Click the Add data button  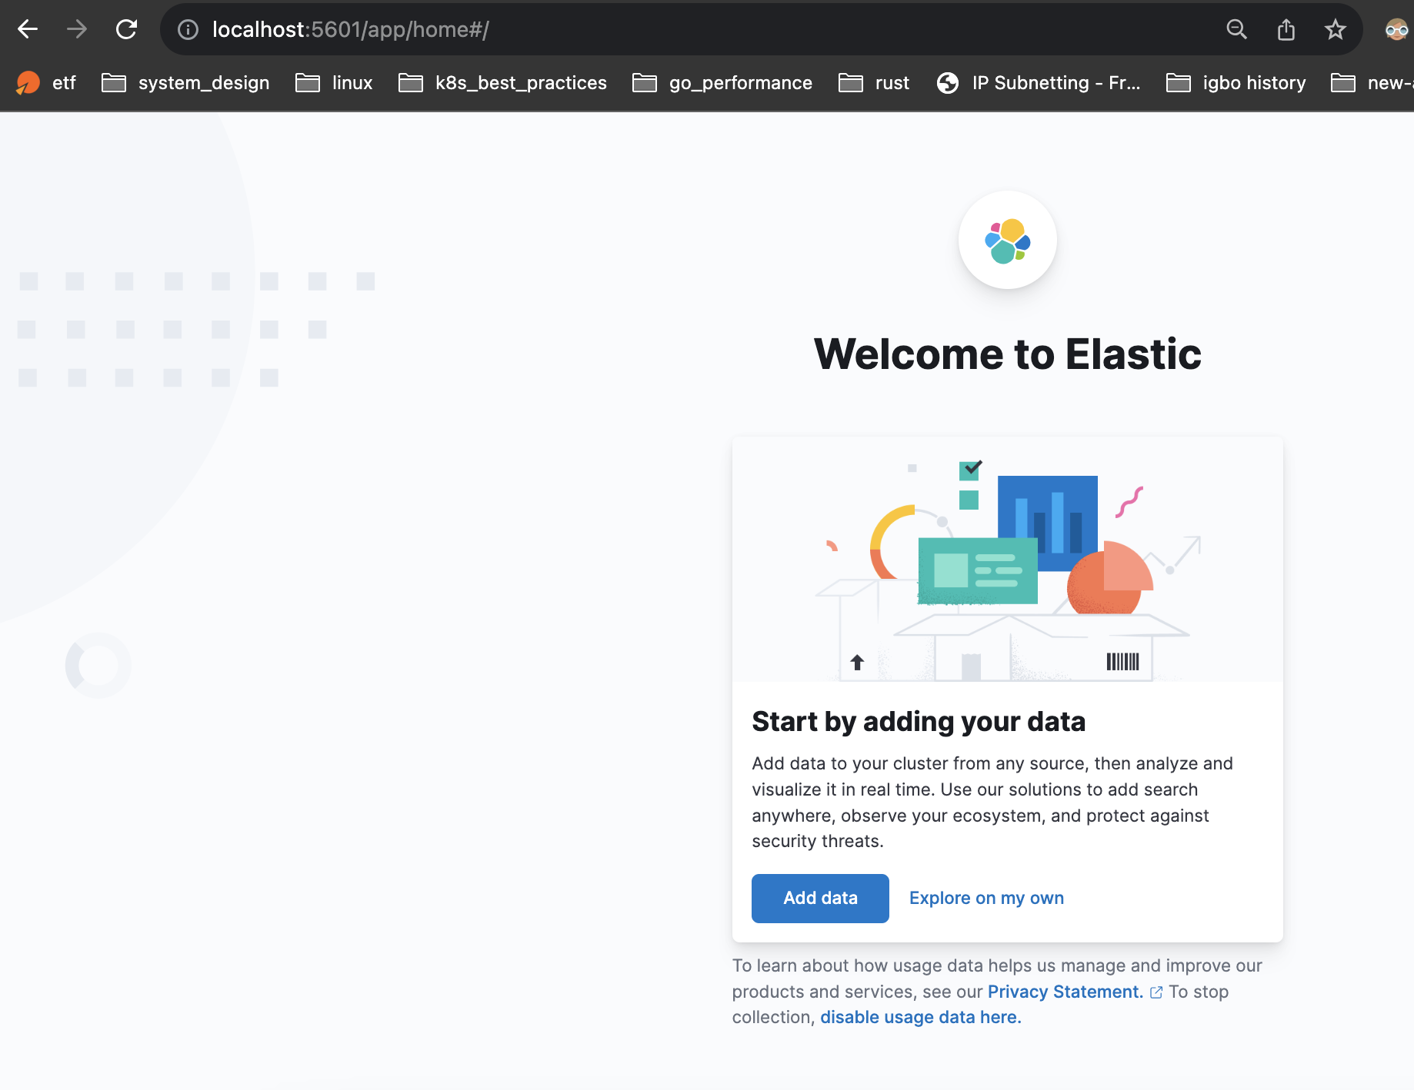coord(820,898)
